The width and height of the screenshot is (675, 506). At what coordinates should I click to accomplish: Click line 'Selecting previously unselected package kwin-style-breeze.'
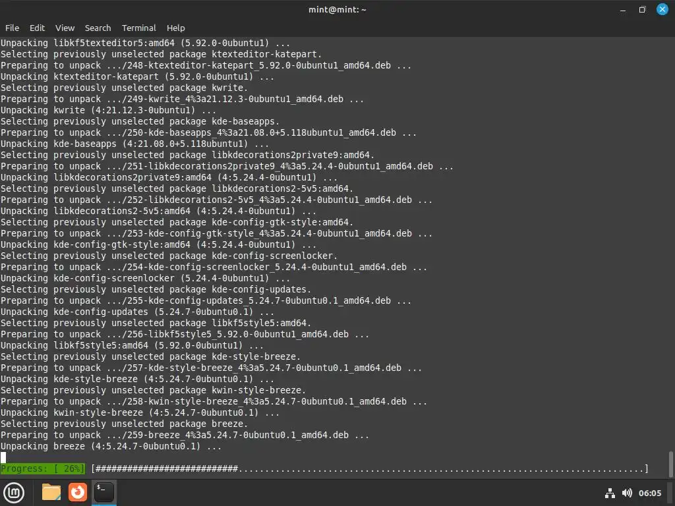click(153, 390)
